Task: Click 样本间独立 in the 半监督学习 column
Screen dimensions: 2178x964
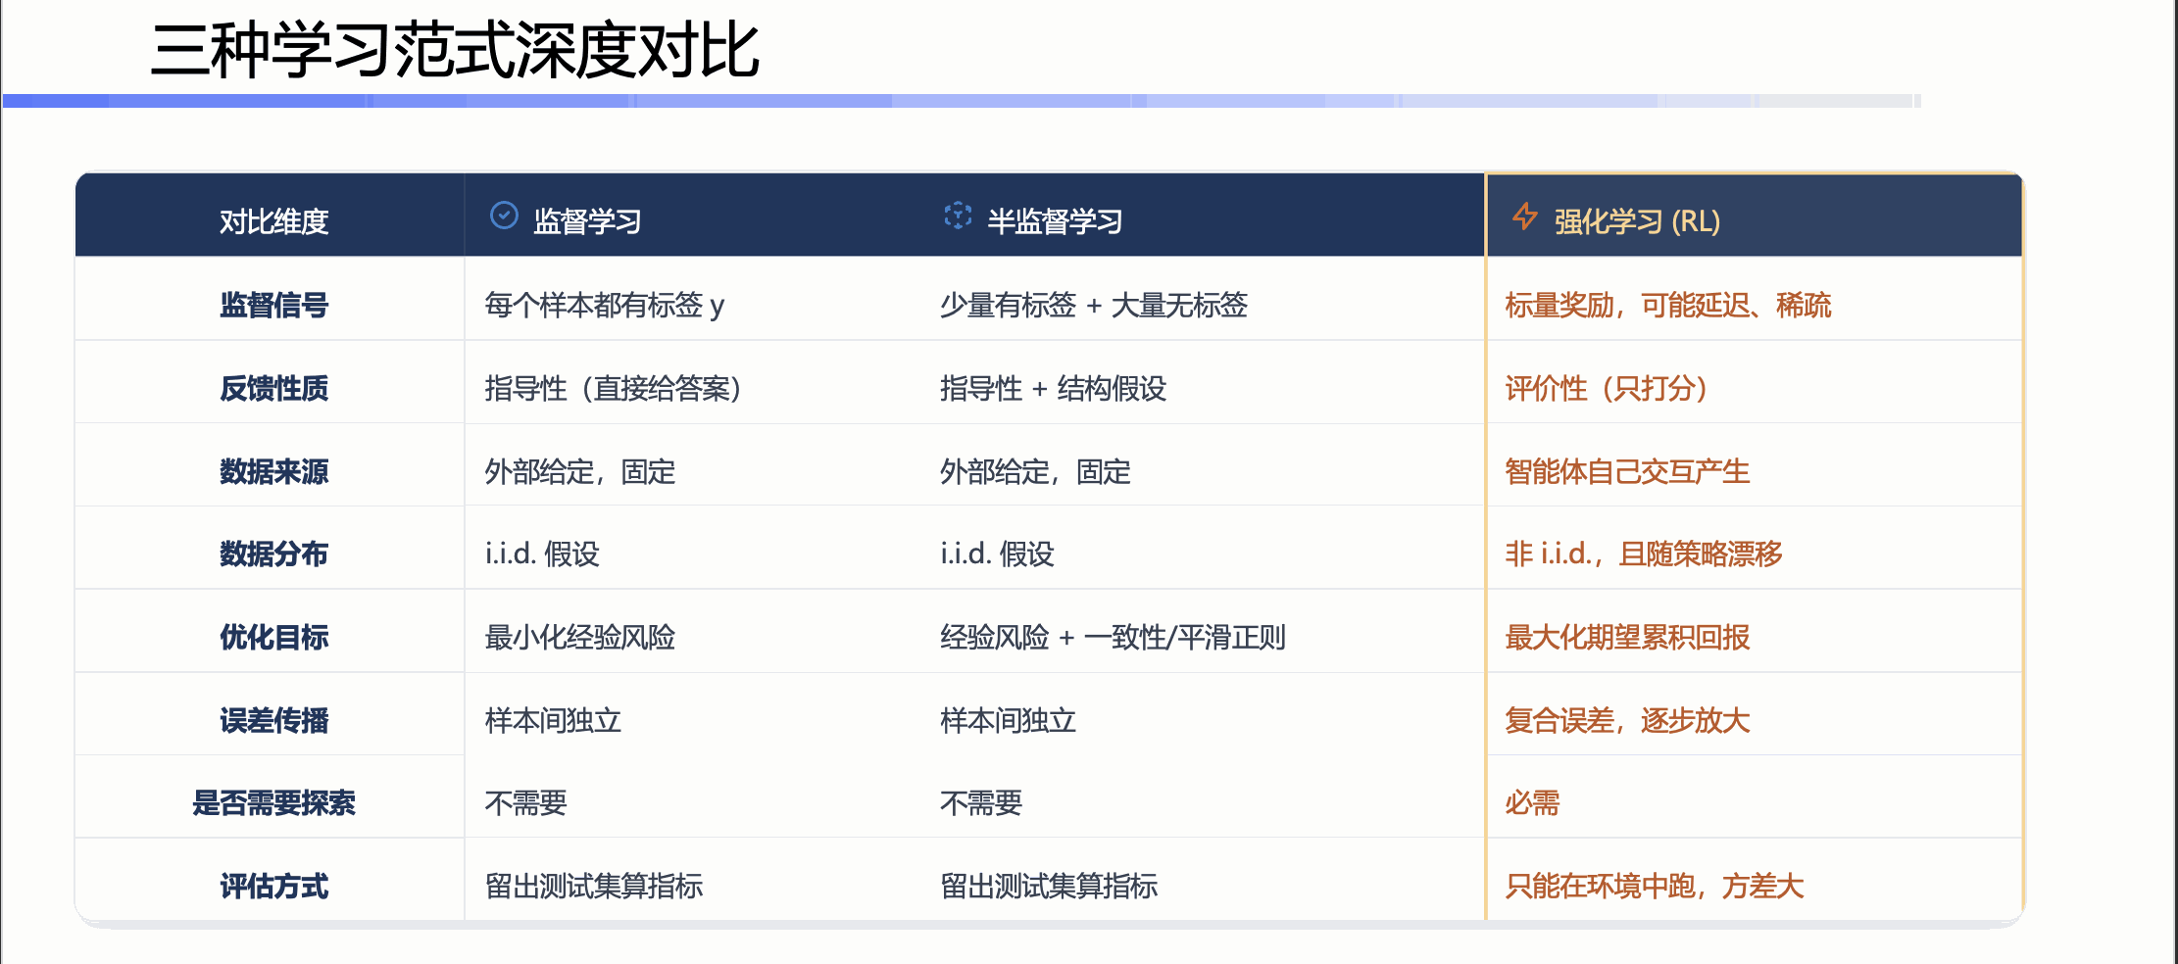Action: click(1008, 721)
